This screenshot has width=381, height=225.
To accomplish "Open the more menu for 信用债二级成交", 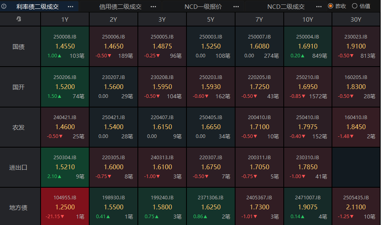I will (153, 6).
